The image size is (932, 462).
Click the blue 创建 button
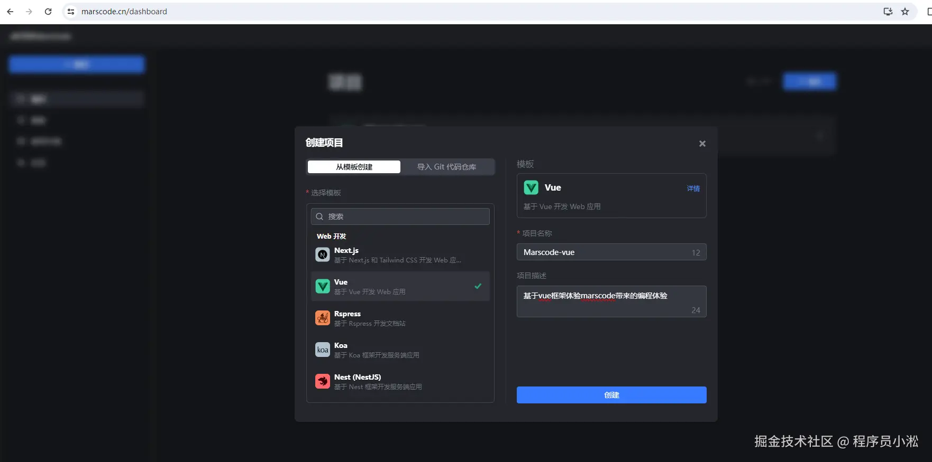(611, 395)
